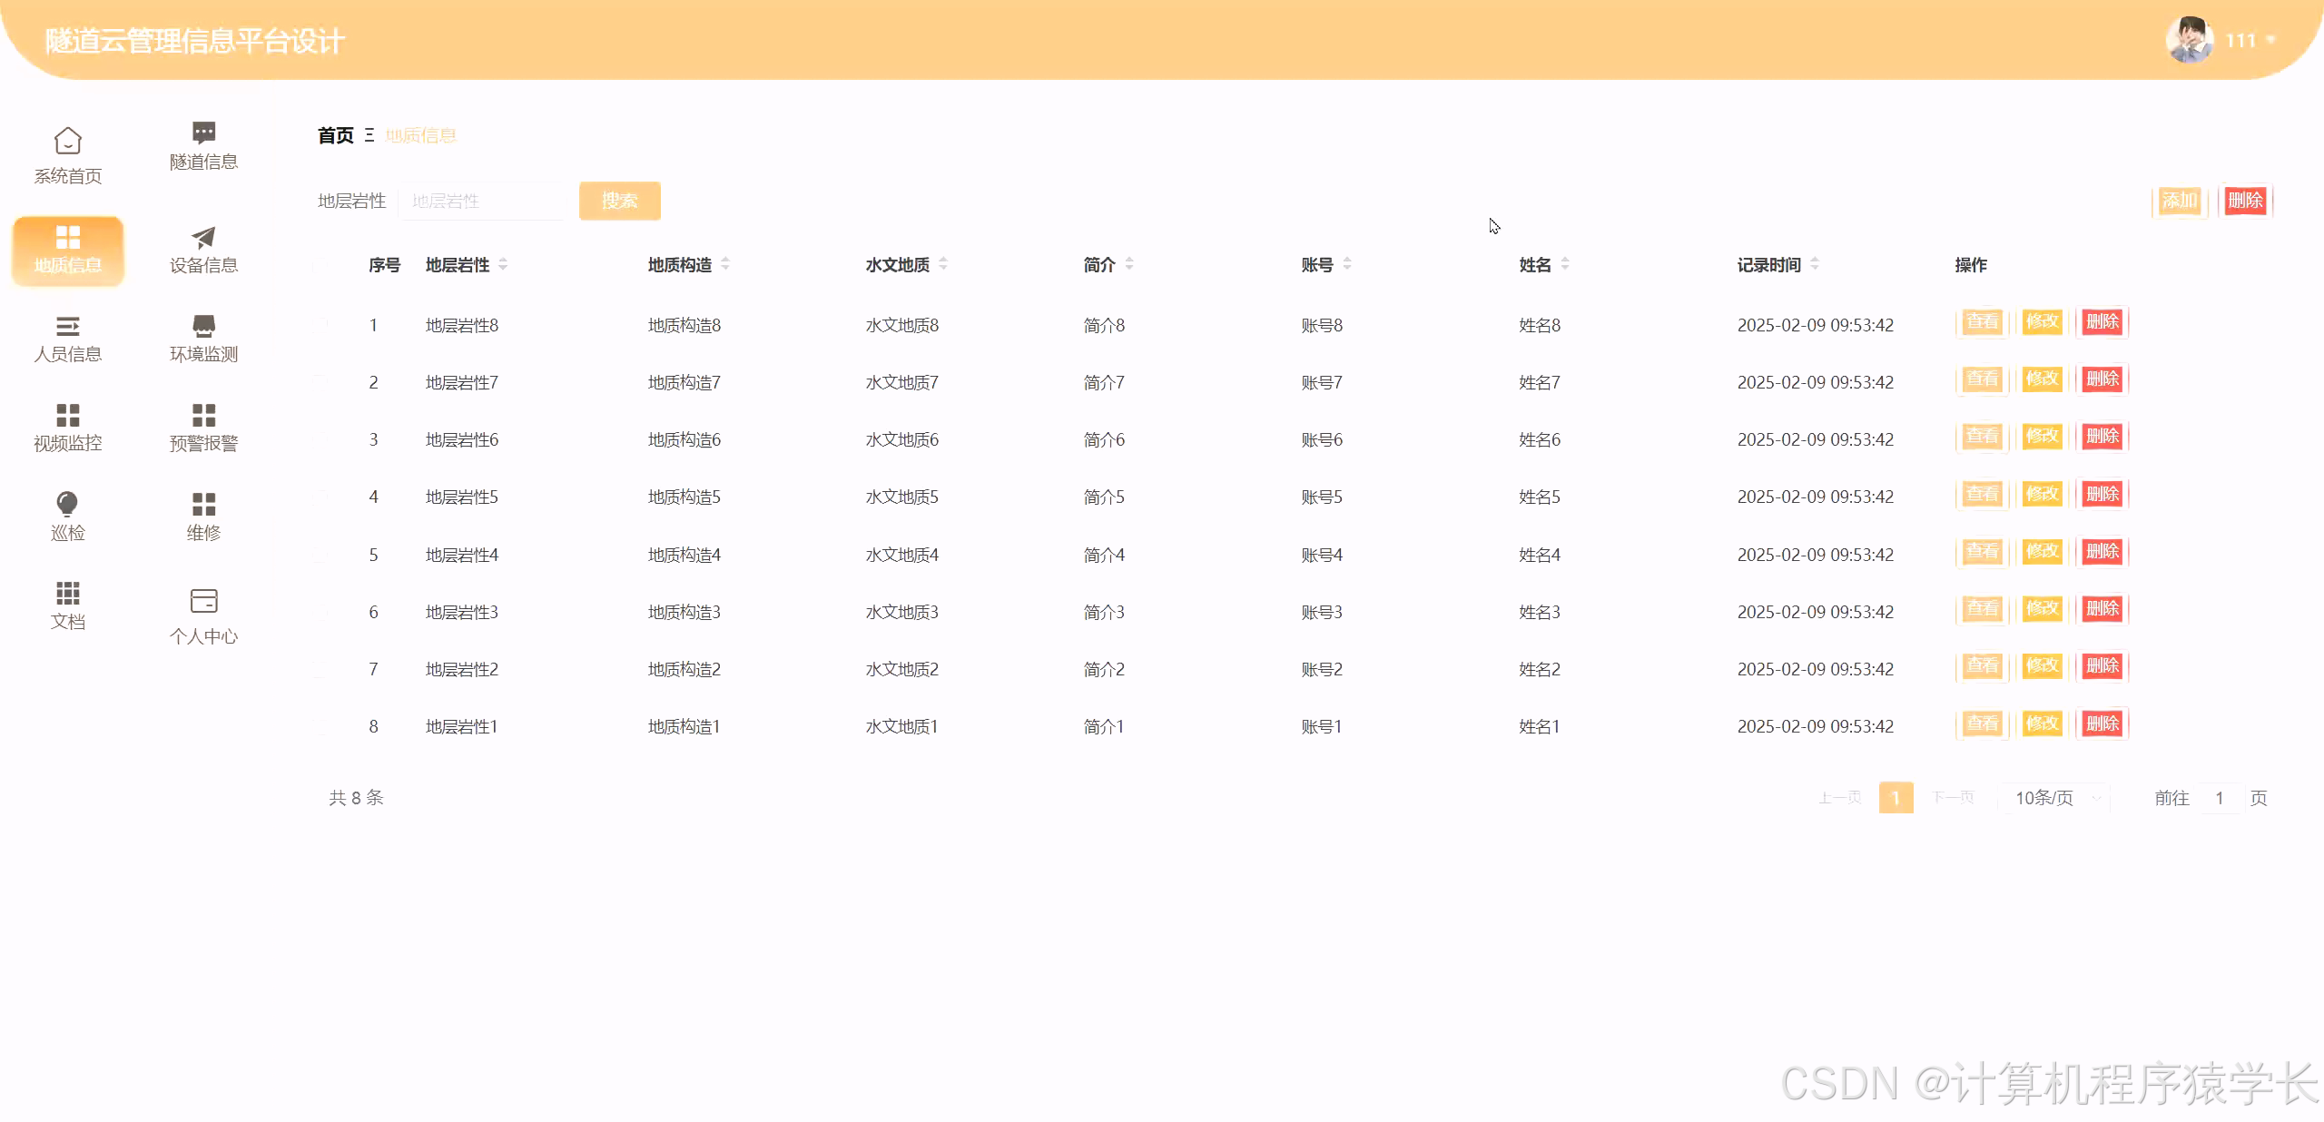Open 个人中心 card icon
Viewport: 2324px width, 1122px height.
[x=204, y=601]
